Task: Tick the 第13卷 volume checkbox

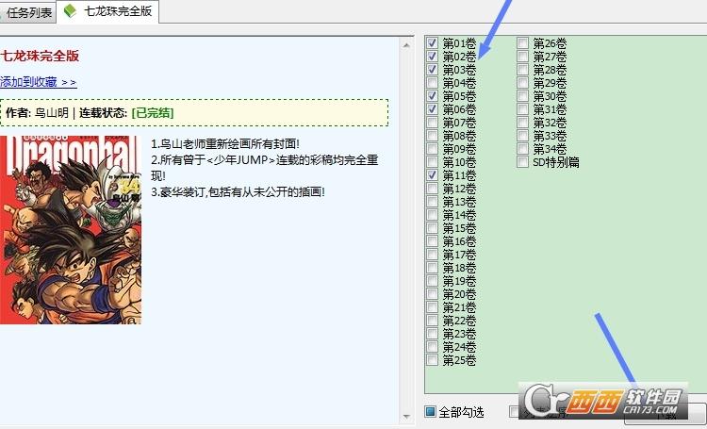Action: tap(432, 201)
